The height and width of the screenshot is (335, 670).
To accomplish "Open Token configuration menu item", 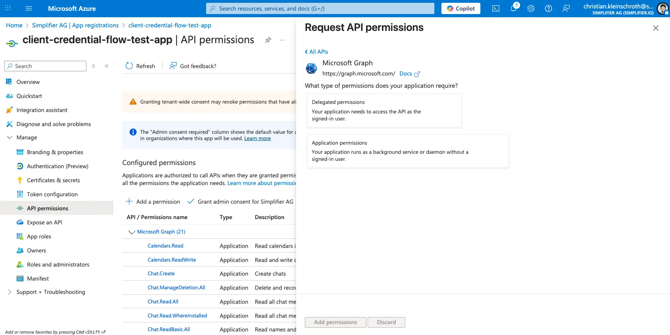I will point(52,194).
